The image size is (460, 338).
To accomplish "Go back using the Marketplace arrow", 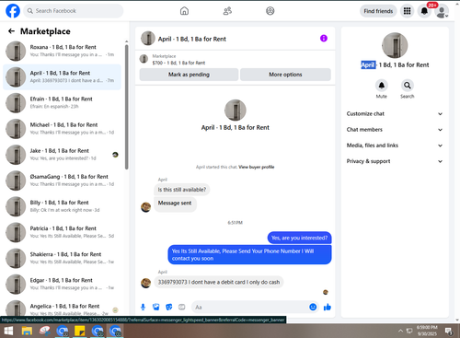I will coord(11,31).
